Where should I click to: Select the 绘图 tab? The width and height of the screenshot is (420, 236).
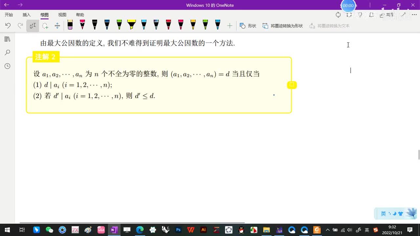(44, 15)
